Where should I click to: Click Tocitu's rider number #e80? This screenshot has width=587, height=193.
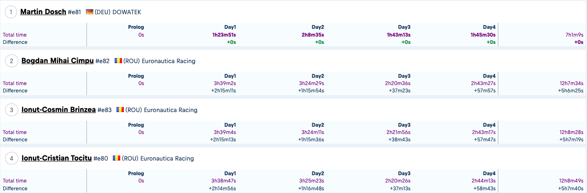[101, 159]
